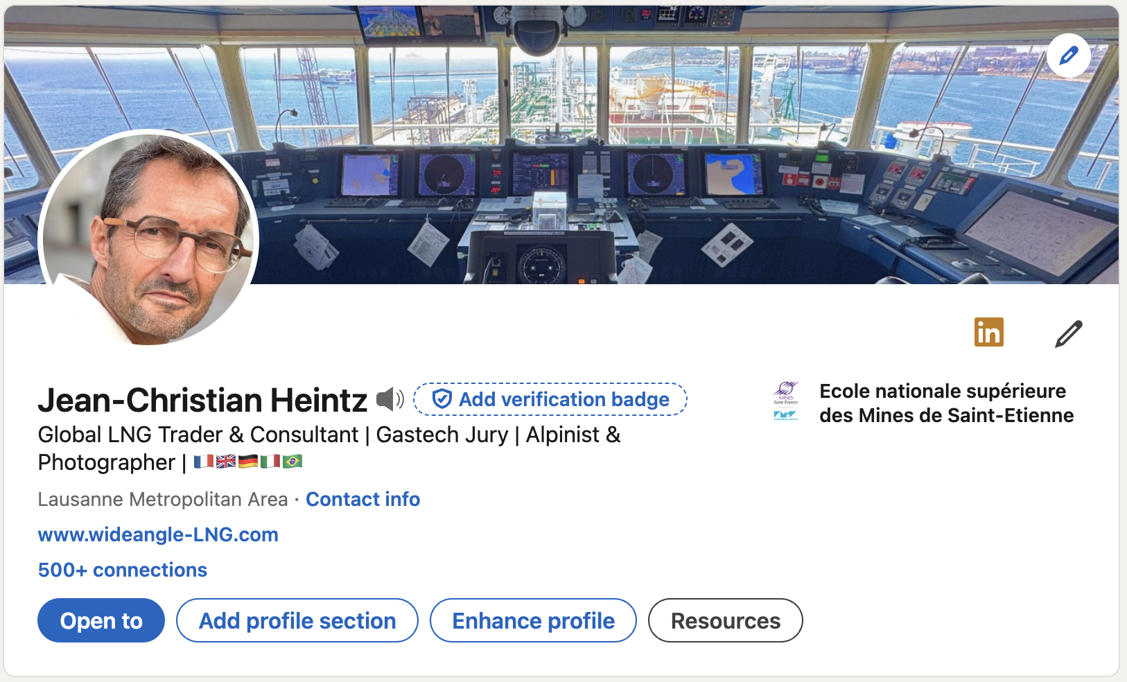
Task: Click the Brazilian flag emoji in headline
Action: pos(292,462)
